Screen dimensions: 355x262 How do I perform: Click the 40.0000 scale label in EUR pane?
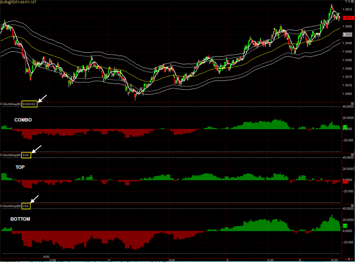[348, 157]
